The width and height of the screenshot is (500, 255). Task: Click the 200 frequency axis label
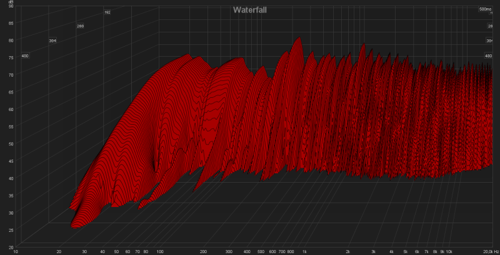click(203, 252)
